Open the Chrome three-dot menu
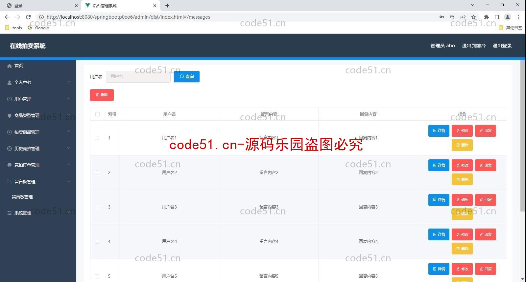The image size is (526, 282). 518,17
